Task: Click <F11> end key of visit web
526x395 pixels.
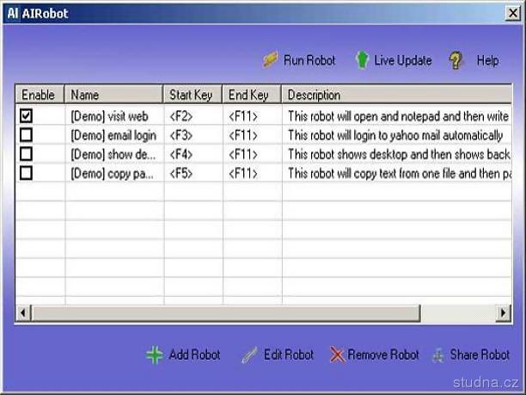Action: click(243, 116)
